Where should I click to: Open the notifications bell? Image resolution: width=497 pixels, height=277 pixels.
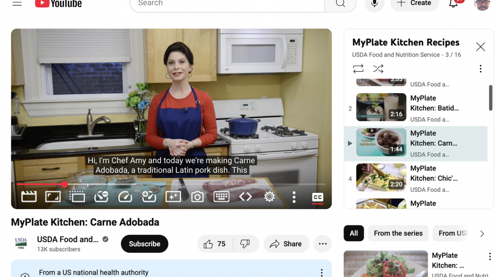pyautogui.click(x=454, y=3)
